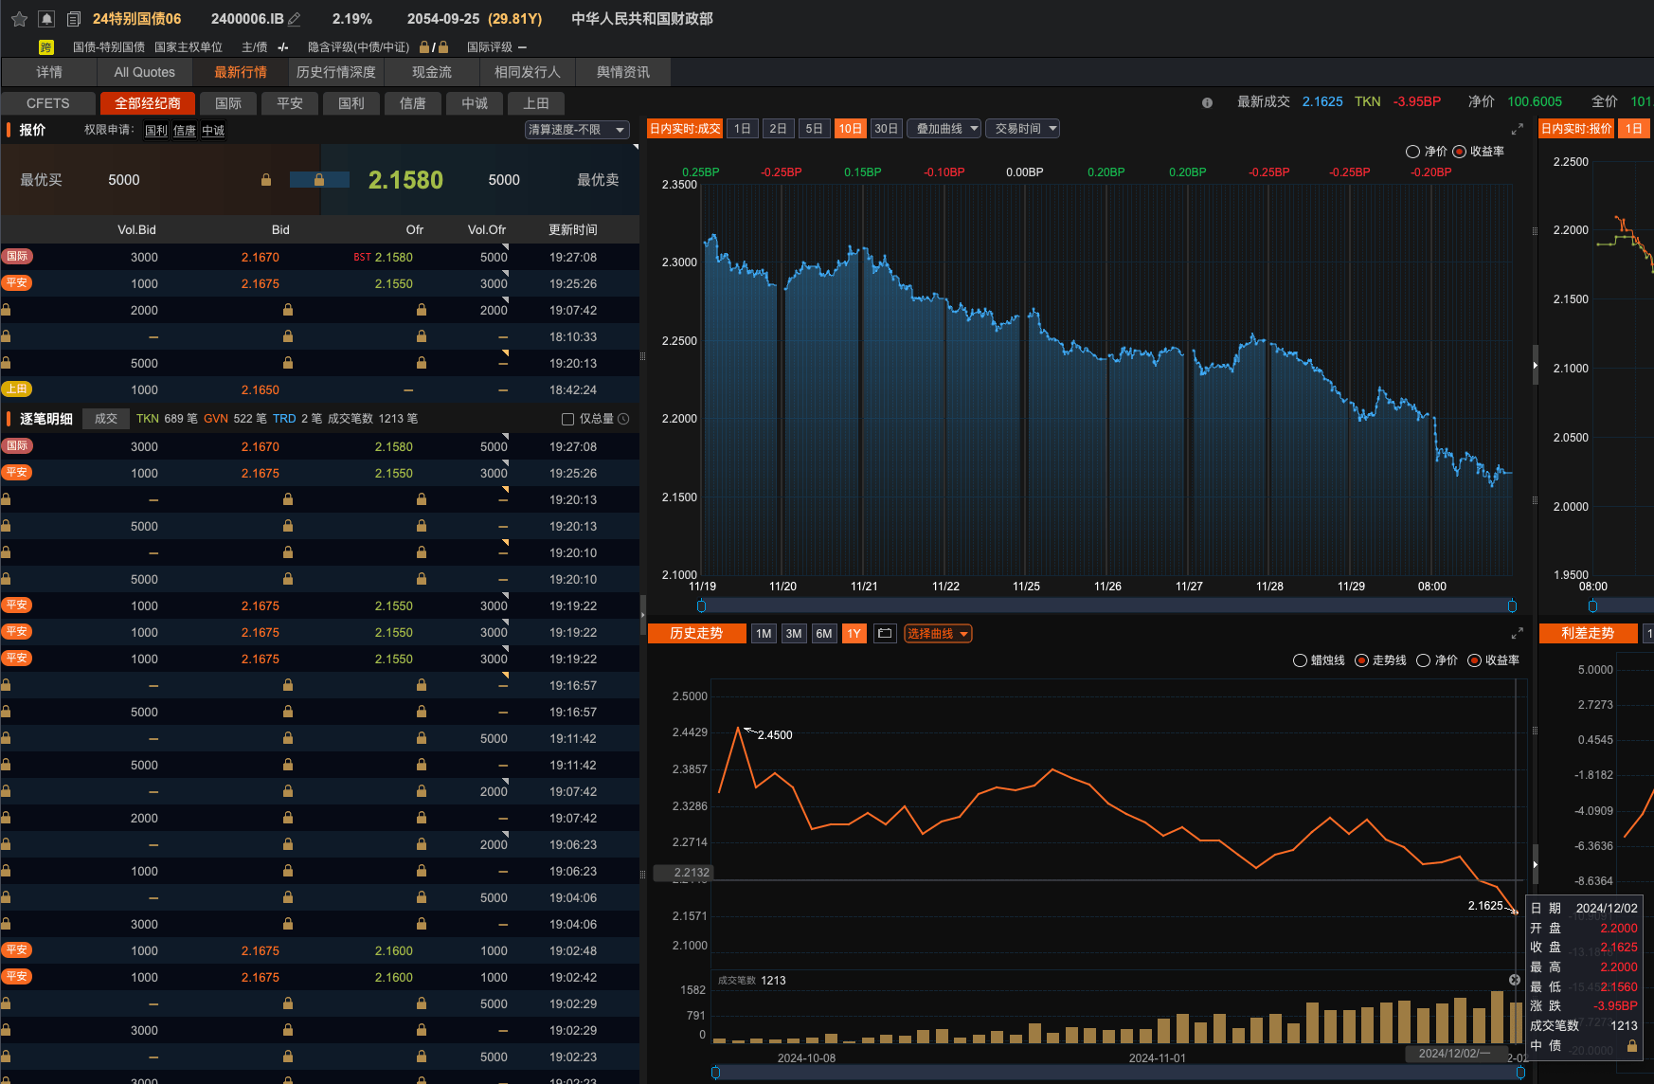1654x1084 pixels.
Task: Click left-edge lock icon on 18:10:33 row
Action: pyautogui.click(x=6, y=336)
